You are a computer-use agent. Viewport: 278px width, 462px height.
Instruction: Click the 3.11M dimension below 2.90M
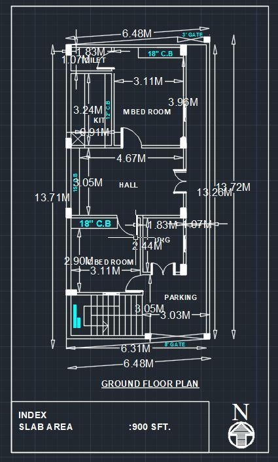pos(105,271)
